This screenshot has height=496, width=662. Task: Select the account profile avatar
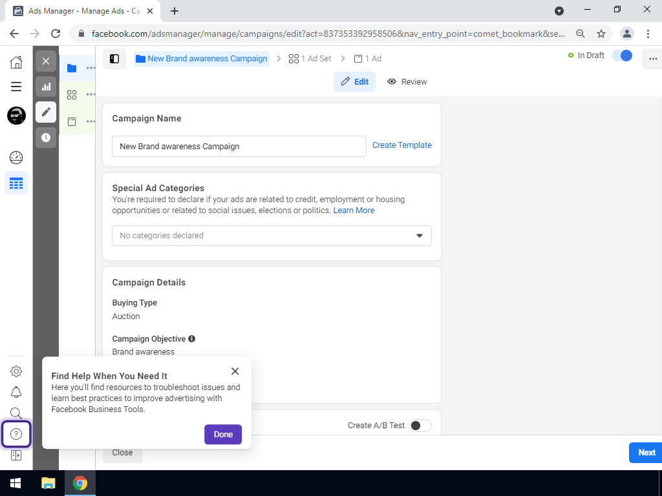click(x=16, y=116)
